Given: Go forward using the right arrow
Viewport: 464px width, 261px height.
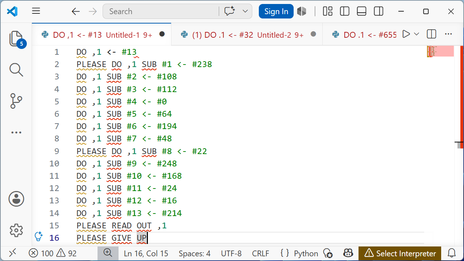Looking at the screenshot, I should pyautogui.click(x=93, y=12).
